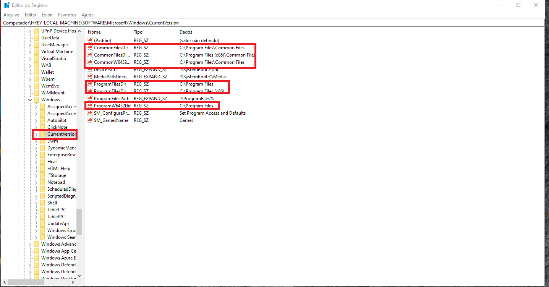Open the Ajuda menu
This screenshot has height=287, width=549.
click(87, 15)
